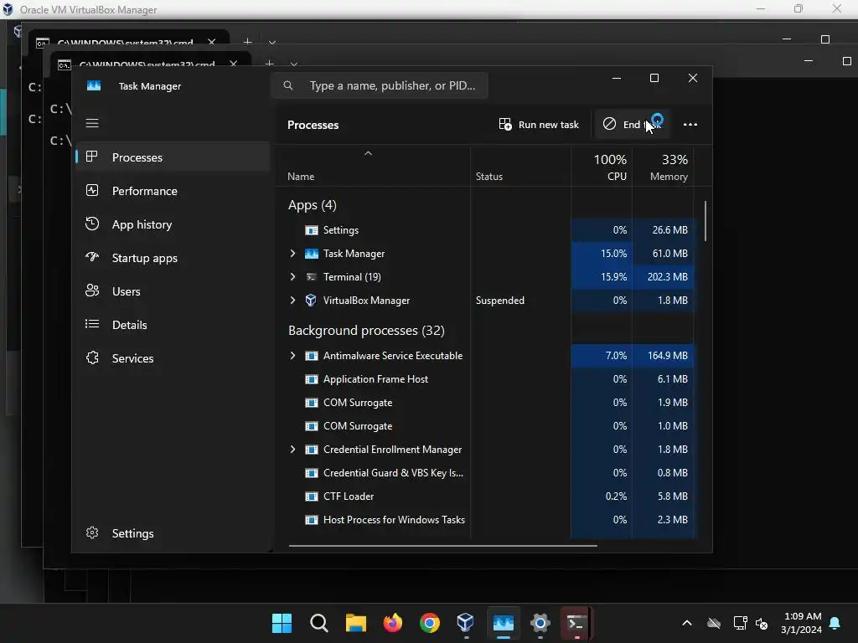Expand the Terminal (19) process group

292,276
